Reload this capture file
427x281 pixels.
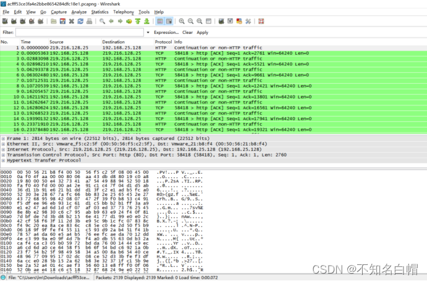pyautogui.click(x=80, y=21)
